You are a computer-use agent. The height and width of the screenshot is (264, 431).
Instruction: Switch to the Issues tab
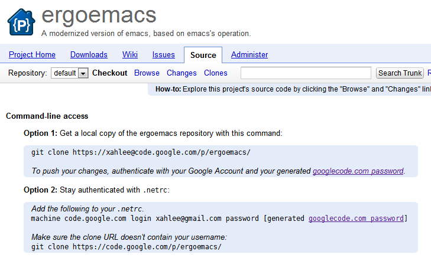[x=164, y=55]
